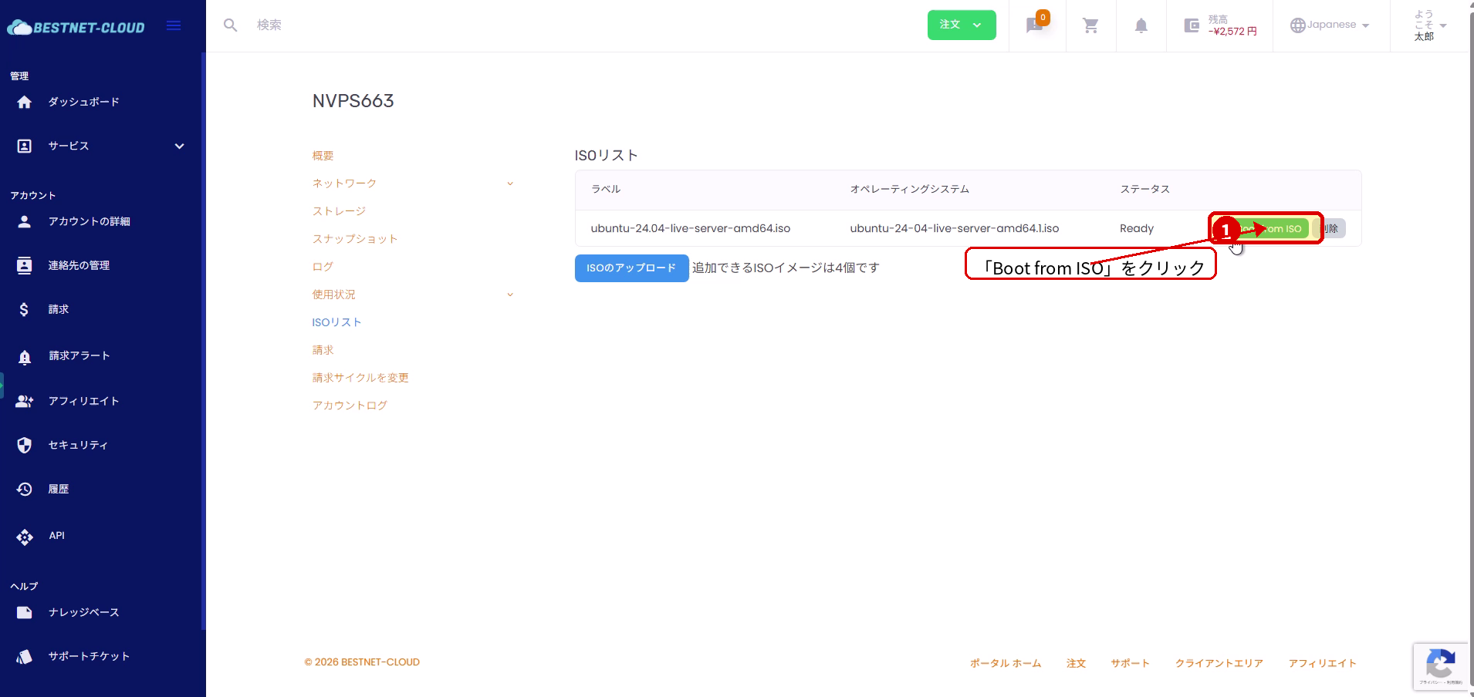Click the Client Area footer link
1474x697 pixels.
pos(1219,663)
